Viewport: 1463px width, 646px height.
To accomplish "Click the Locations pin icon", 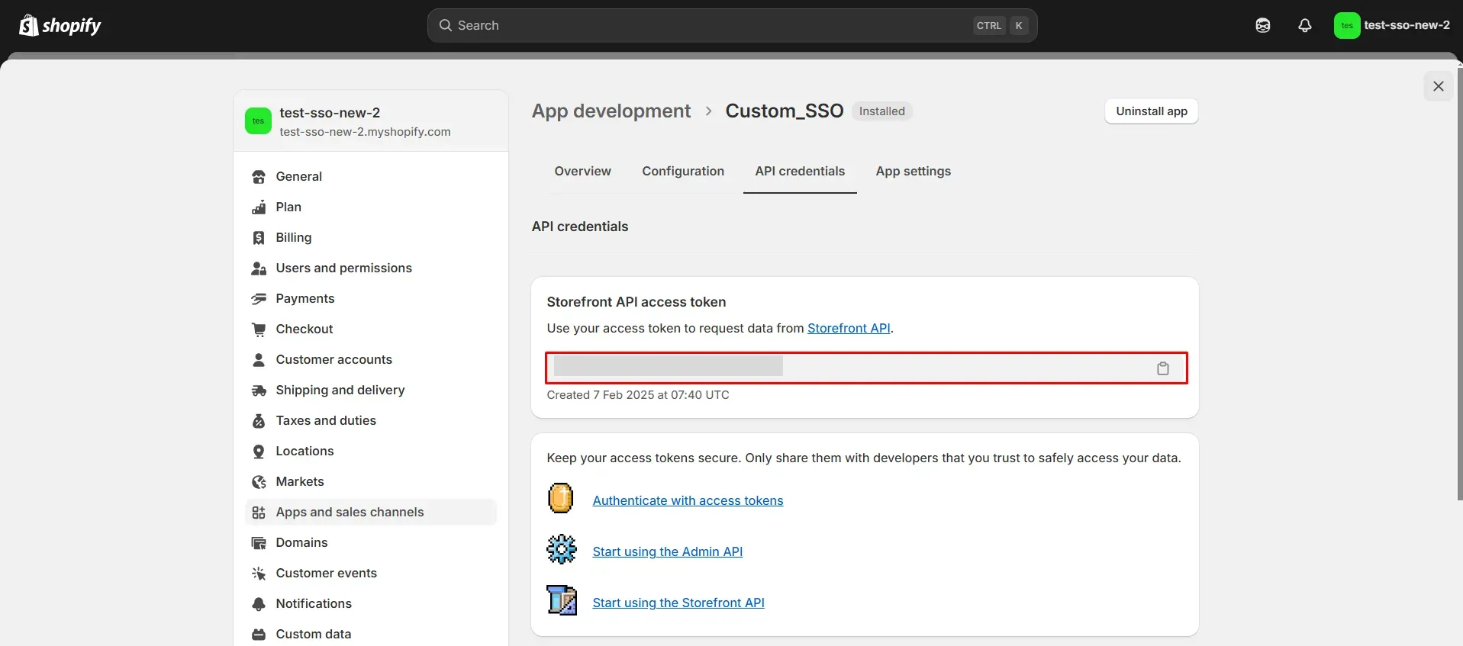I will point(259,452).
